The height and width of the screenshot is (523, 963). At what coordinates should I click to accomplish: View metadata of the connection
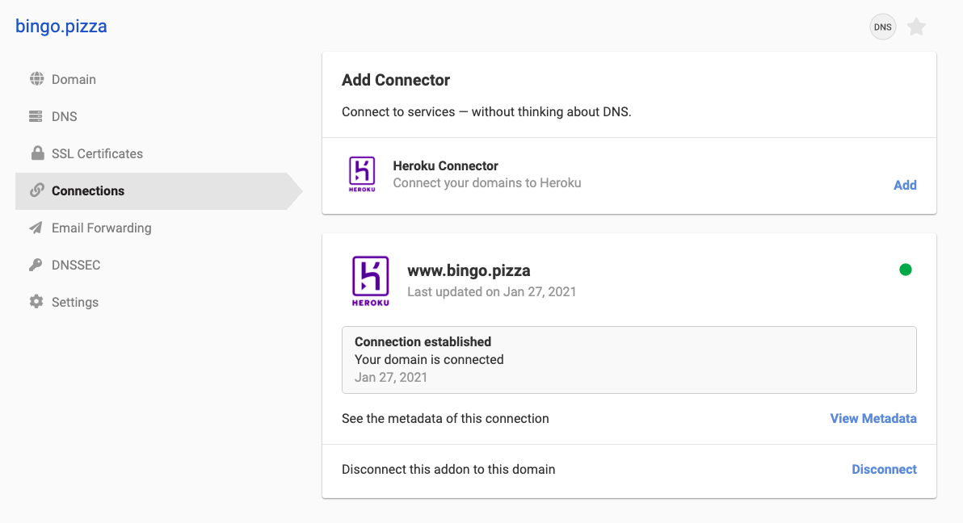click(x=873, y=418)
